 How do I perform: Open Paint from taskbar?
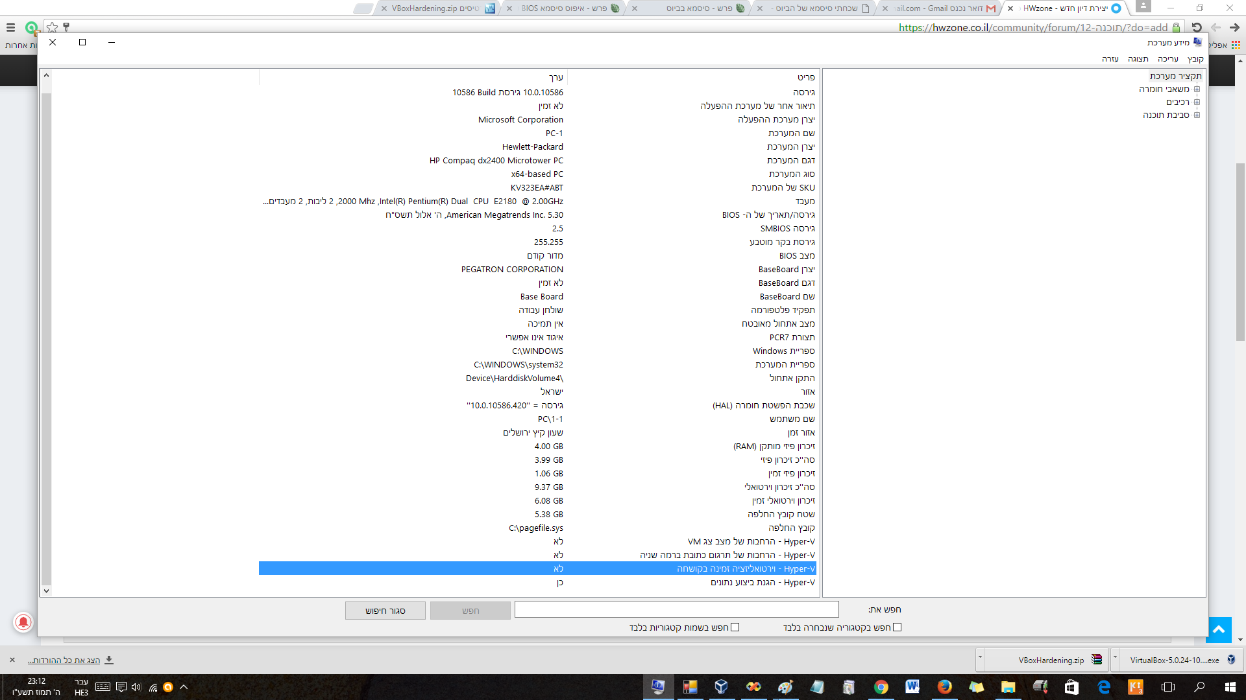pyautogui.click(x=785, y=687)
